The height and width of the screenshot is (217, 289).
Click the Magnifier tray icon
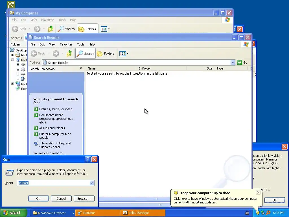(268, 213)
